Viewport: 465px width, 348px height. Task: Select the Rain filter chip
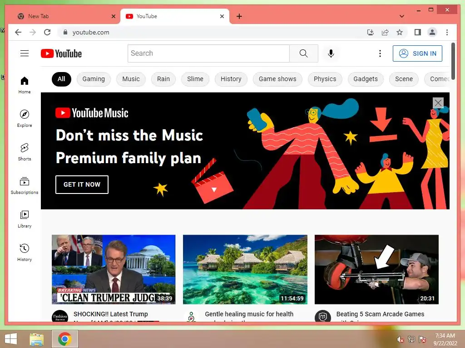pyautogui.click(x=163, y=79)
